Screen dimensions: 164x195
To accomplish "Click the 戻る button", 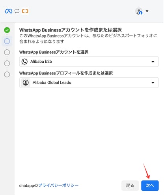I will pos(130,186).
